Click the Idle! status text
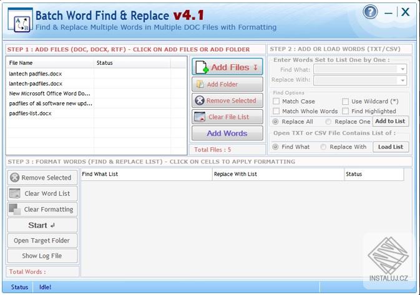 pyautogui.click(x=45, y=287)
